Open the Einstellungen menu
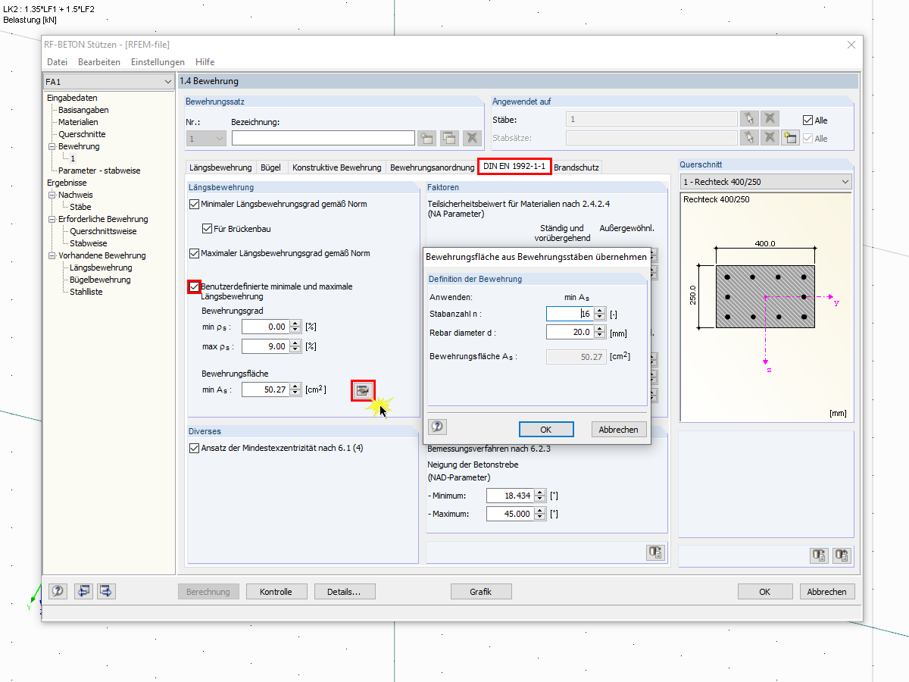 (158, 61)
